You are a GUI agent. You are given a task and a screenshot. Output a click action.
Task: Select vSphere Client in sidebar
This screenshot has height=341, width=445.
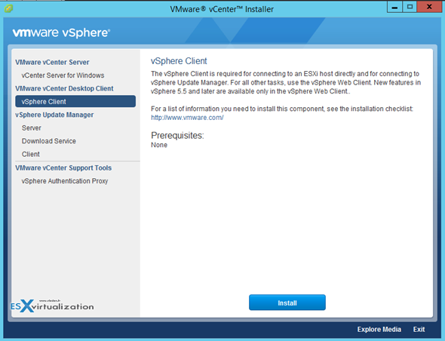pos(75,101)
